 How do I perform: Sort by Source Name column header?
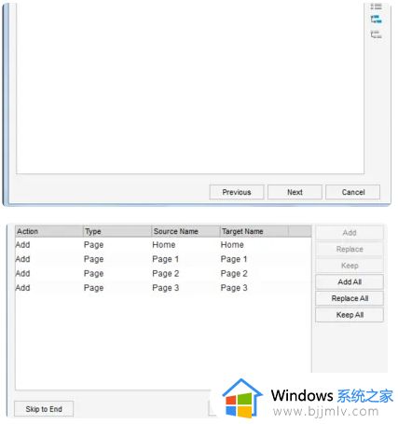(185, 231)
